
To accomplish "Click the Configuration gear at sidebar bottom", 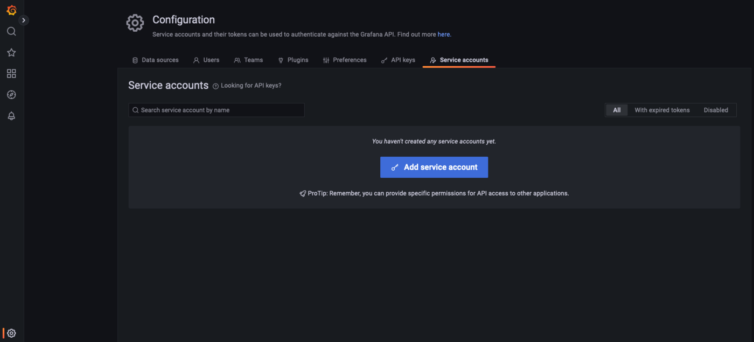I will pos(11,333).
